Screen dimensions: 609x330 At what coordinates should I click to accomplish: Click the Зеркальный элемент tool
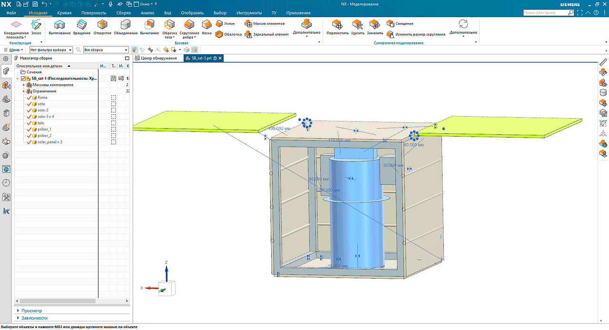[266, 34]
